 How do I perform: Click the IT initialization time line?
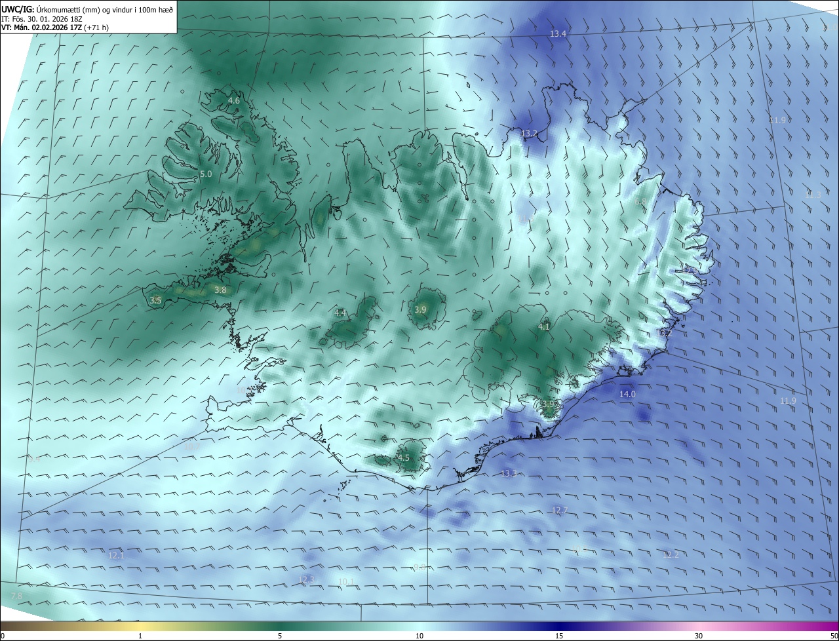(42, 18)
